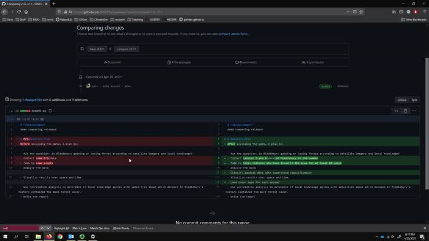Open the compare v1.1 branch dropdown
Screen dimensions: 429x241
click(x=127, y=49)
